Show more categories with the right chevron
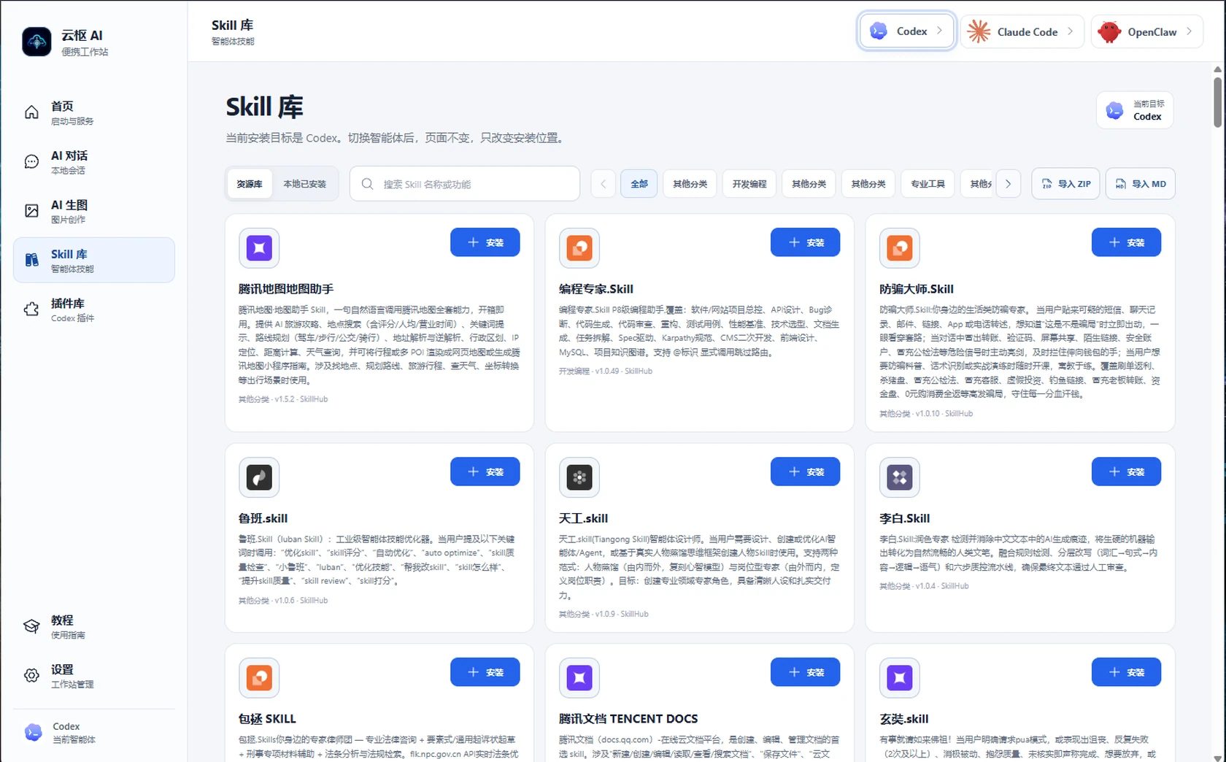The width and height of the screenshot is (1226, 762). click(x=1008, y=184)
